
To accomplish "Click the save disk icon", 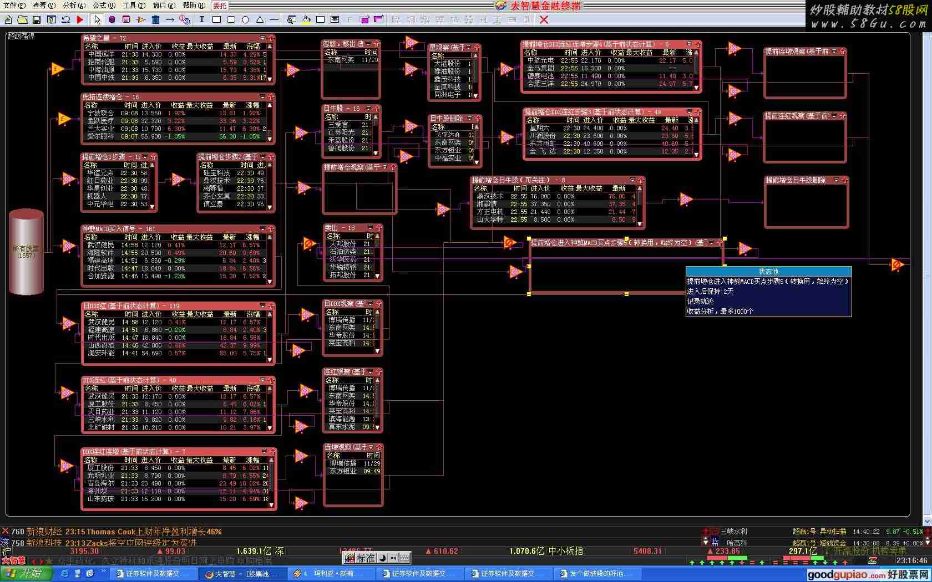I will (x=37, y=19).
